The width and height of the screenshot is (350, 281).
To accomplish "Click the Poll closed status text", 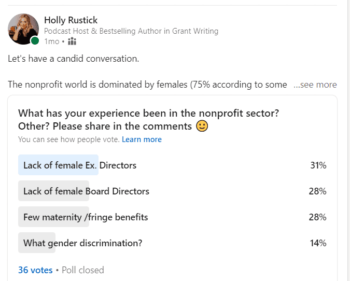I will [x=83, y=270].
